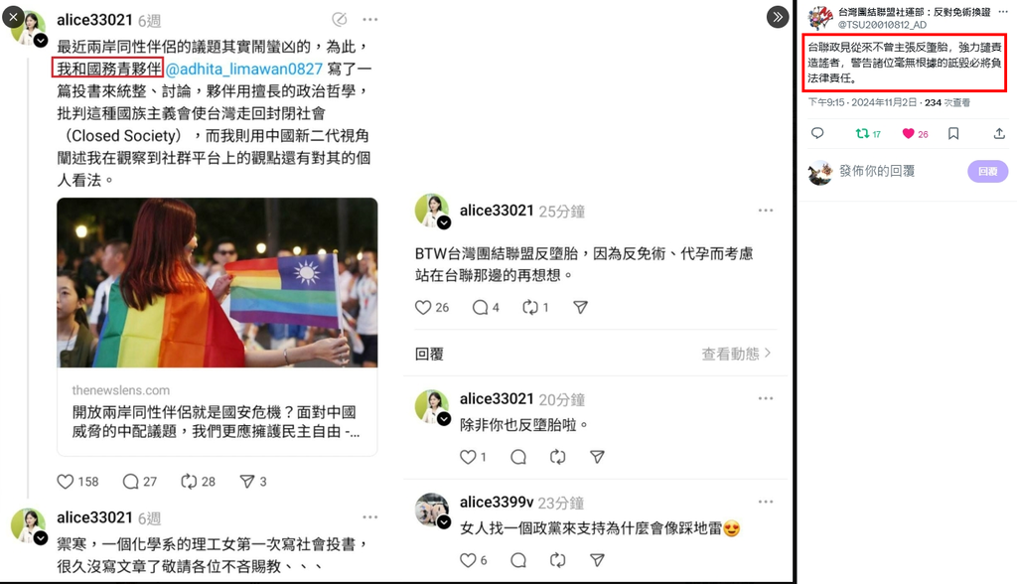1017x584 pixels.
Task: Retweet the TSU tweet with 17 retweets
Action: point(862,134)
